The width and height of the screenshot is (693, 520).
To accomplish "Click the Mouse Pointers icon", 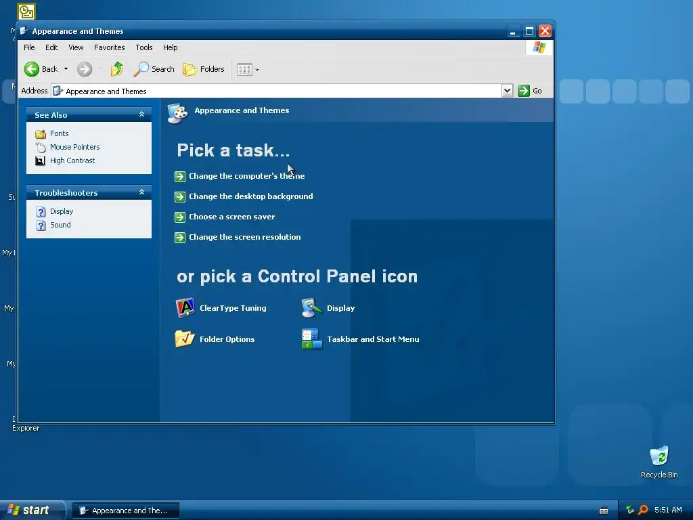I will 40,147.
